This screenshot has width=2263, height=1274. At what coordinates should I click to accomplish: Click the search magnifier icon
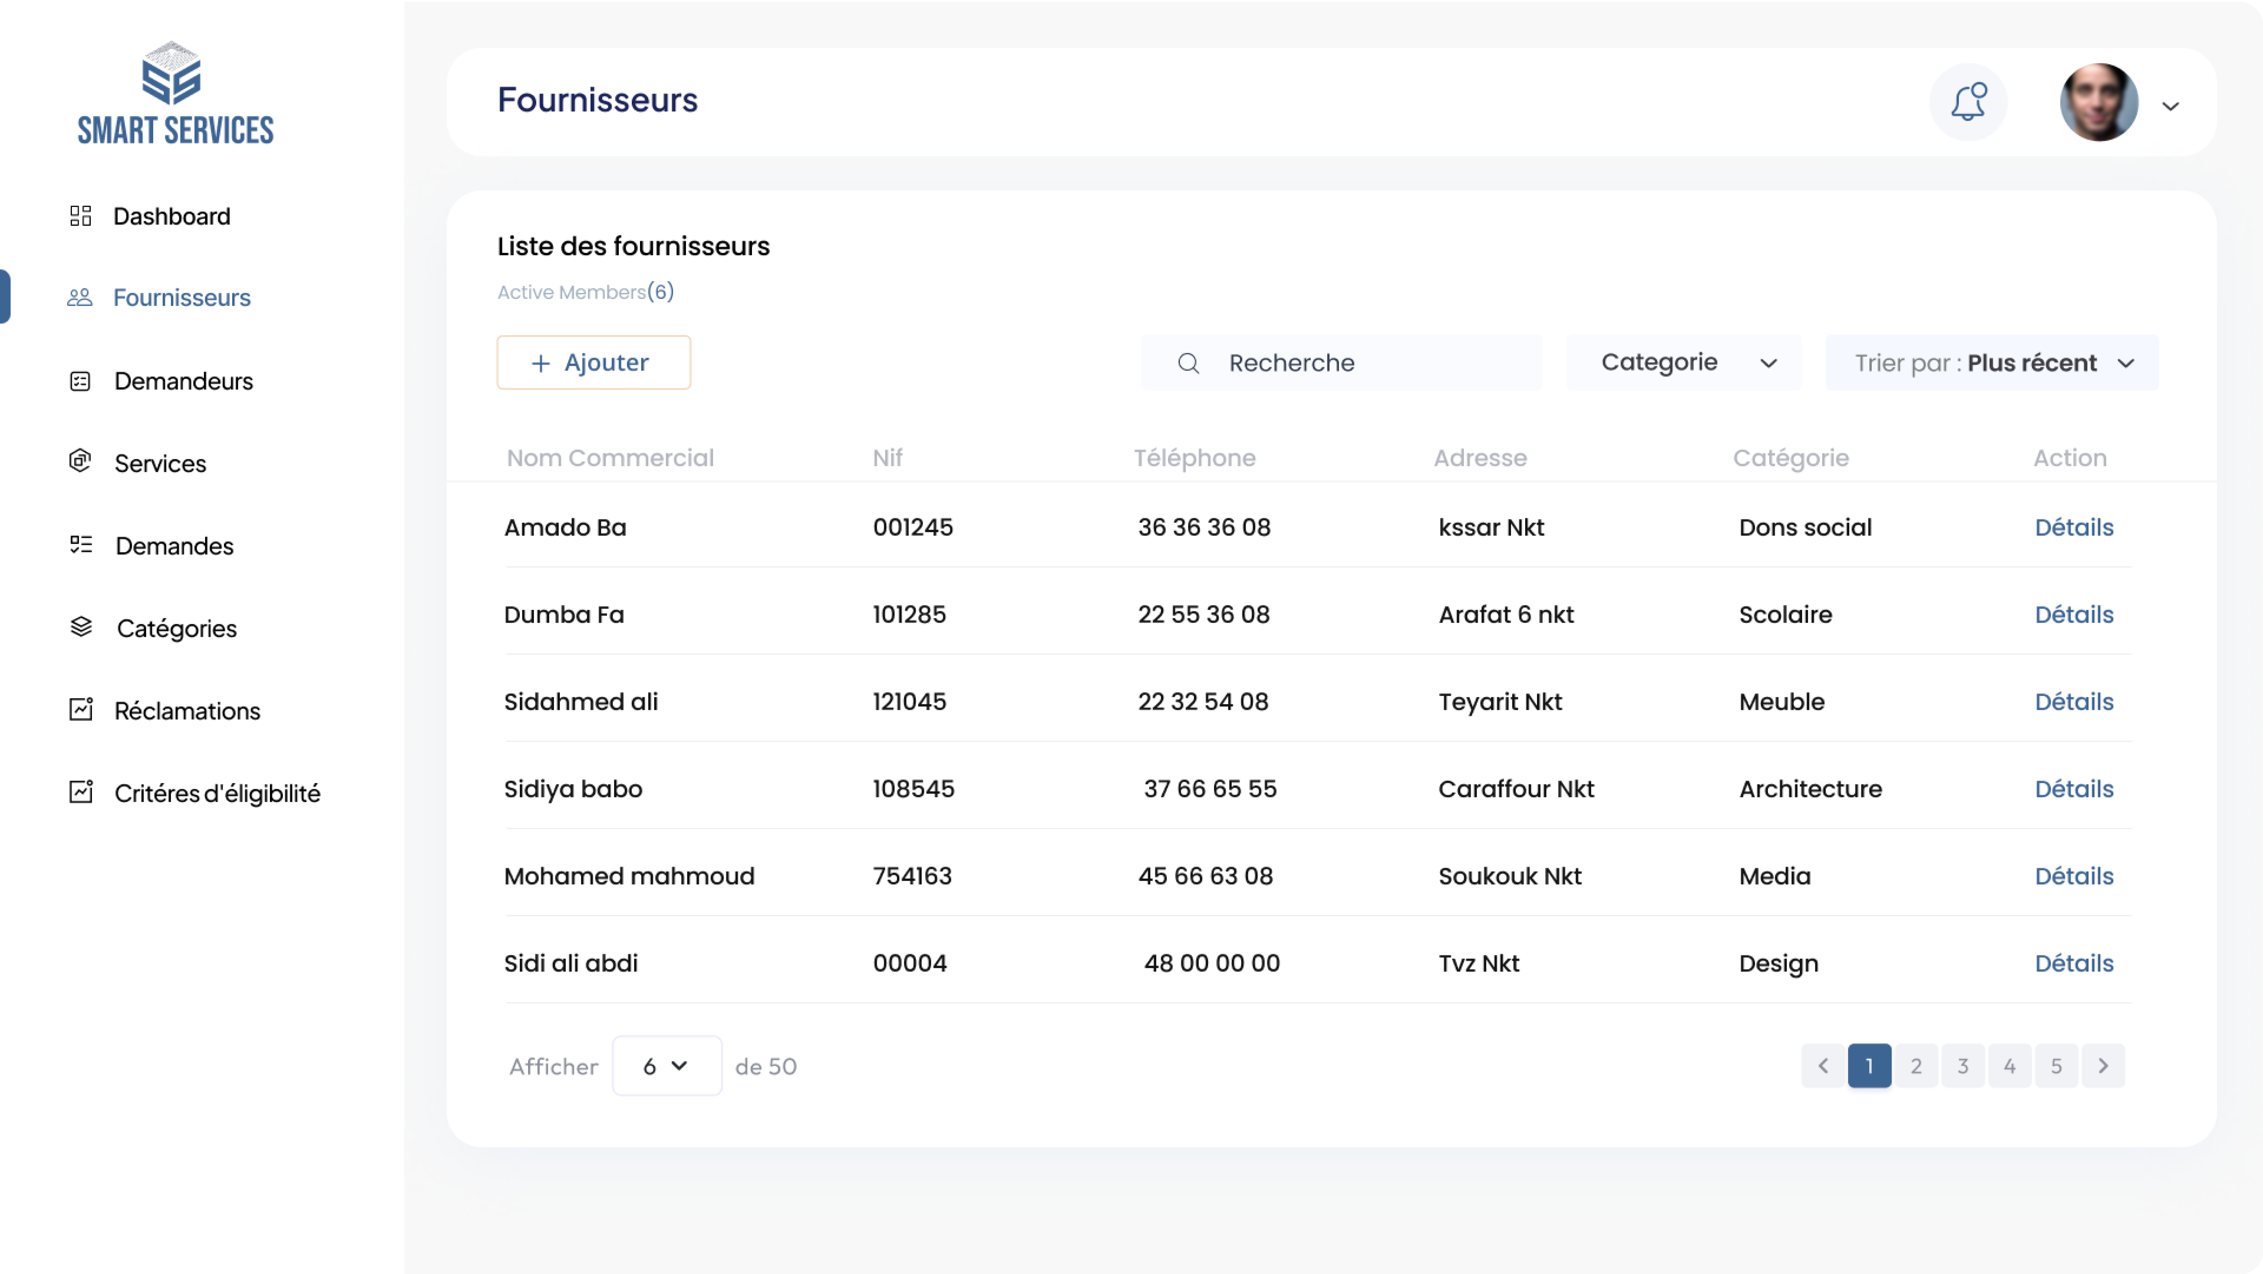point(1189,363)
